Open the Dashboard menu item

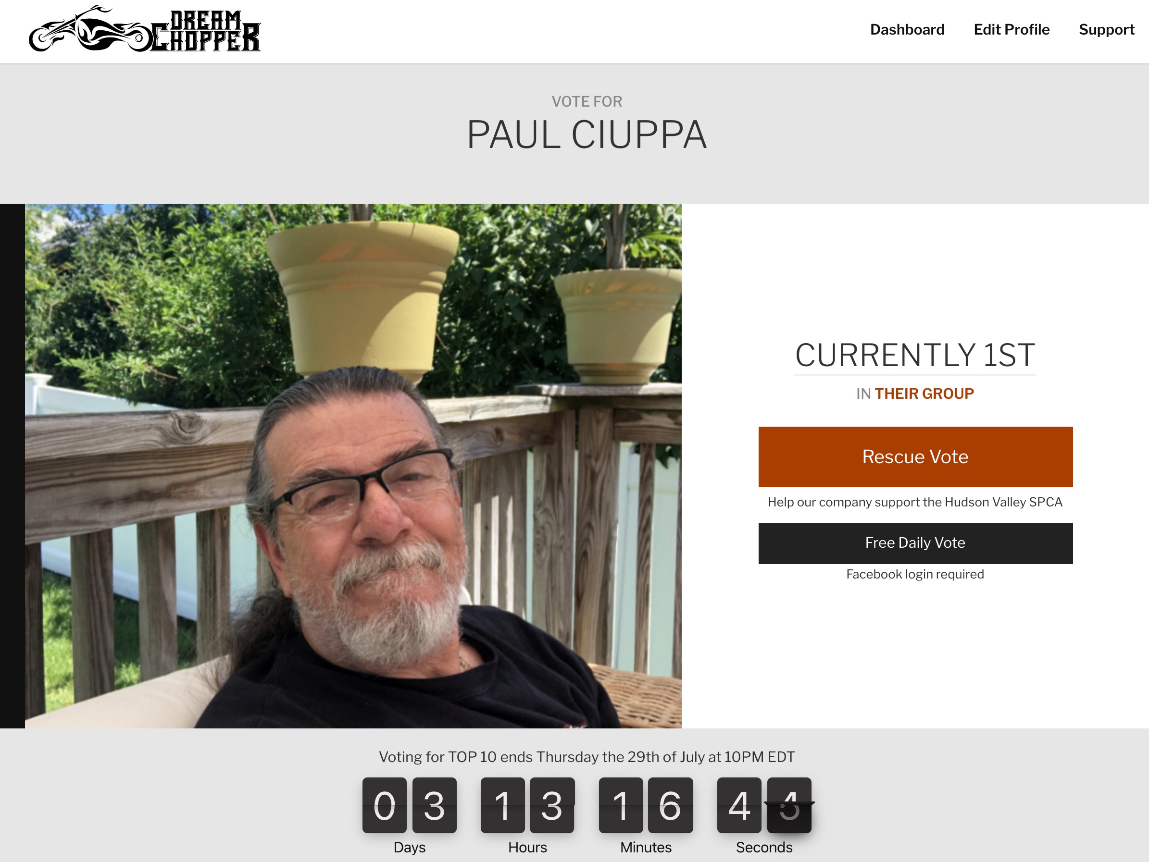click(907, 30)
